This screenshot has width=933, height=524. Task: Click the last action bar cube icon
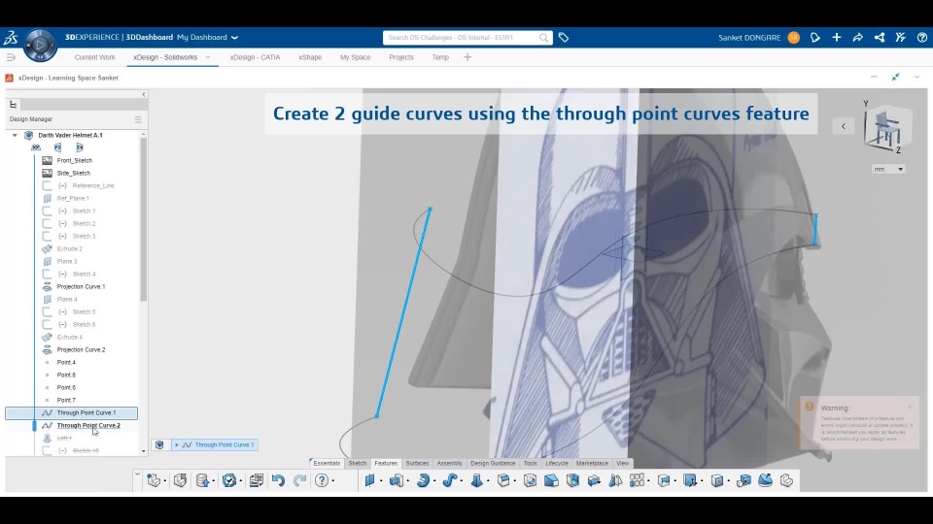[x=786, y=480]
